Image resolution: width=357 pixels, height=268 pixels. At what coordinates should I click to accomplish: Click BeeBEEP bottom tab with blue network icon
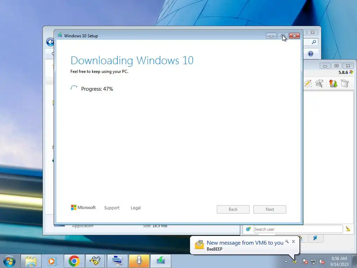tap(315, 238)
